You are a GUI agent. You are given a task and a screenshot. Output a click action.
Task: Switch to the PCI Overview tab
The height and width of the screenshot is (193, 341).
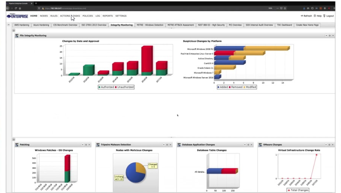235,25
